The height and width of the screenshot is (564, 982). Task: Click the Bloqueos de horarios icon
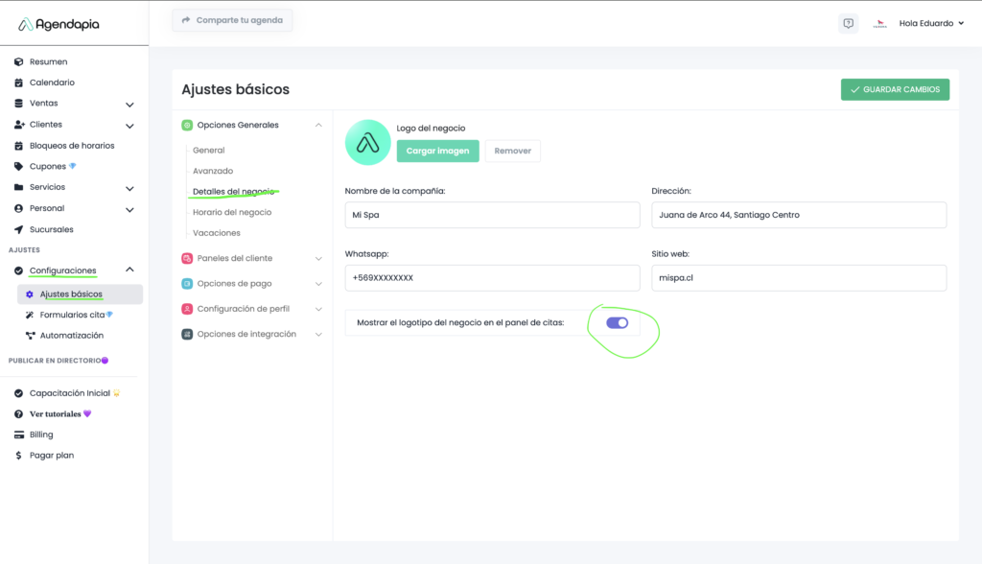[x=19, y=146]
